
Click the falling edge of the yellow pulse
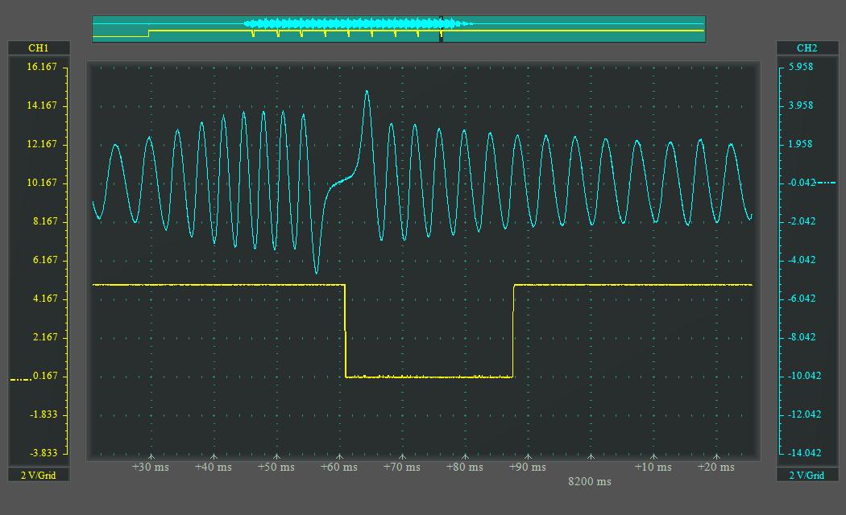(346, 330)
